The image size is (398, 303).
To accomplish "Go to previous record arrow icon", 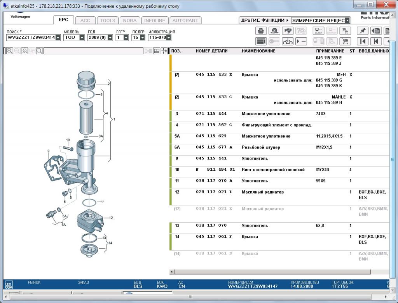I will (x=376, y=41).
